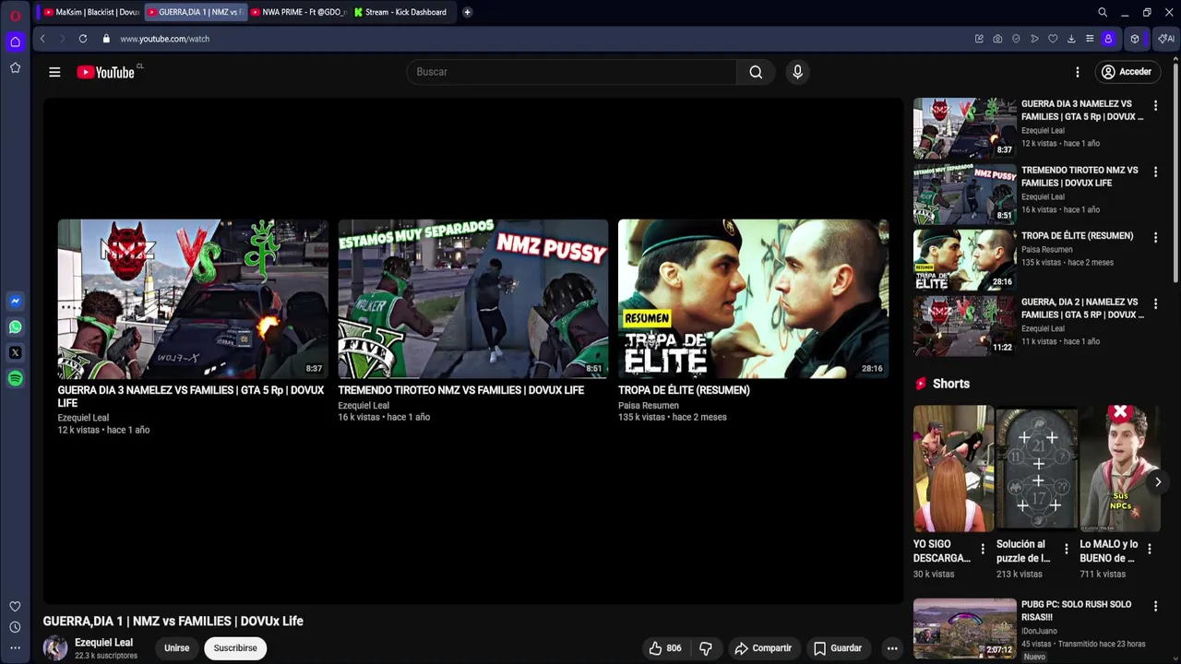Click the Acceder sign-in button

point(1127,72)
